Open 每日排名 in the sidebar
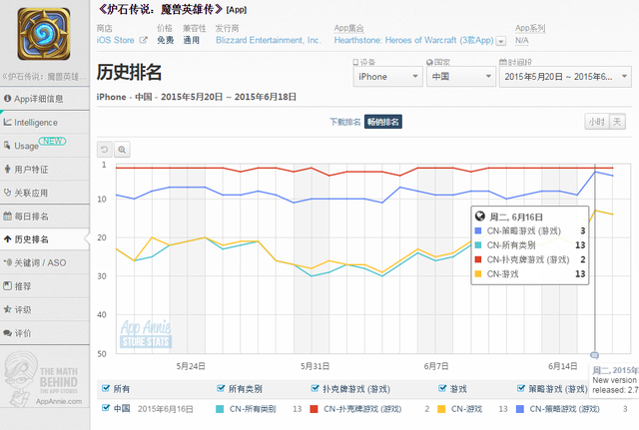The width and height of the screenshot is (639, 430). coord(44,216)
